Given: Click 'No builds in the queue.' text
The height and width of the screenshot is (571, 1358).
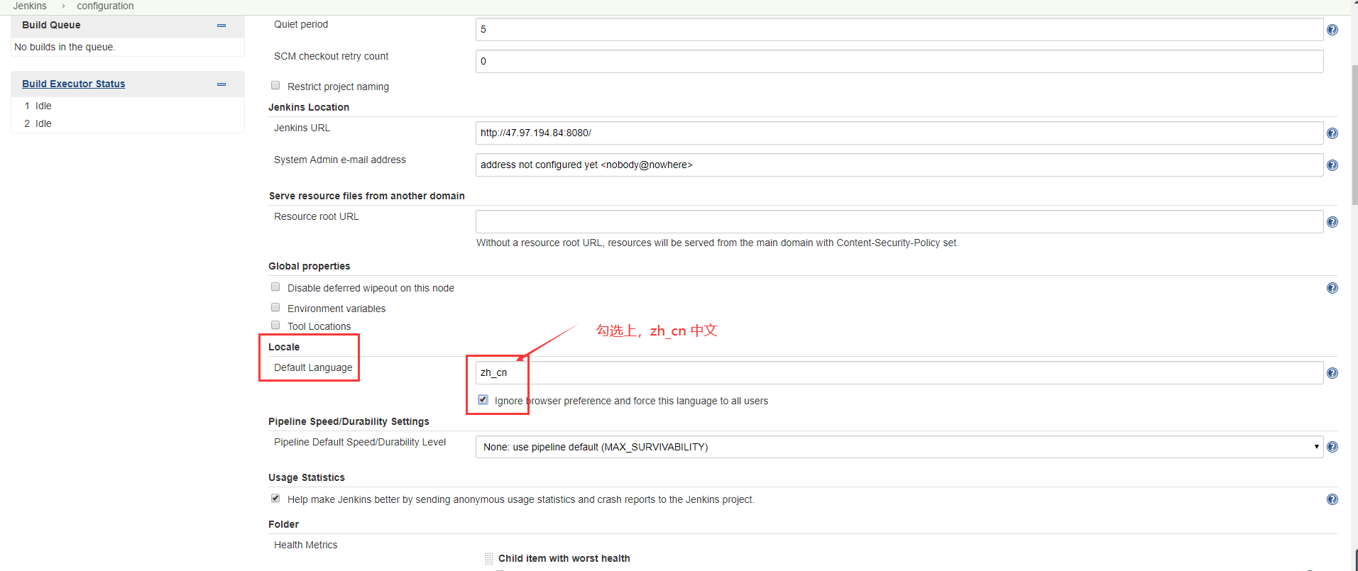Looking at the screenshot, I should (65, 47).
